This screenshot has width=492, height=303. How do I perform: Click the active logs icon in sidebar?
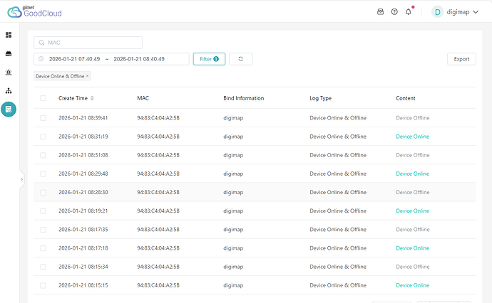click(9, 110)
